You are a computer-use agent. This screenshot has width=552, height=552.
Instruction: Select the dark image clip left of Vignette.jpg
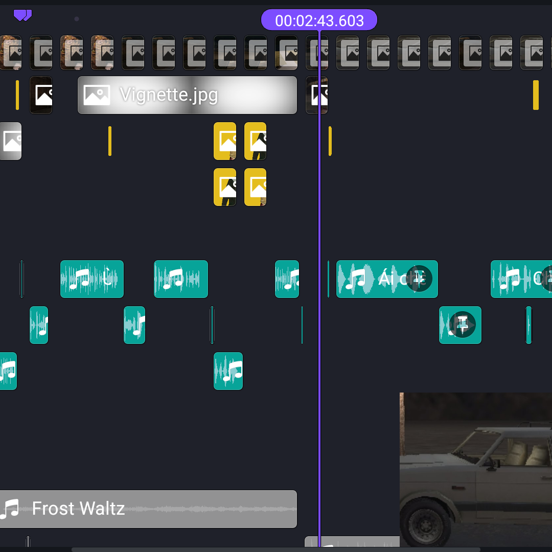(41, 95)
